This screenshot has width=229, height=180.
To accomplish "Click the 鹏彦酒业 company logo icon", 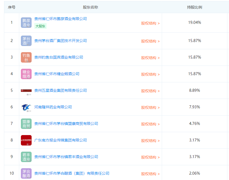I will [26, 23].
